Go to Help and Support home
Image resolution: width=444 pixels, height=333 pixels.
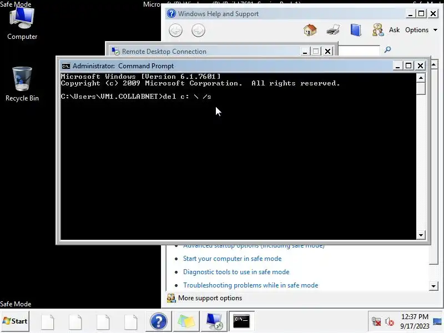pyautogui.click(x=310, y=30)
